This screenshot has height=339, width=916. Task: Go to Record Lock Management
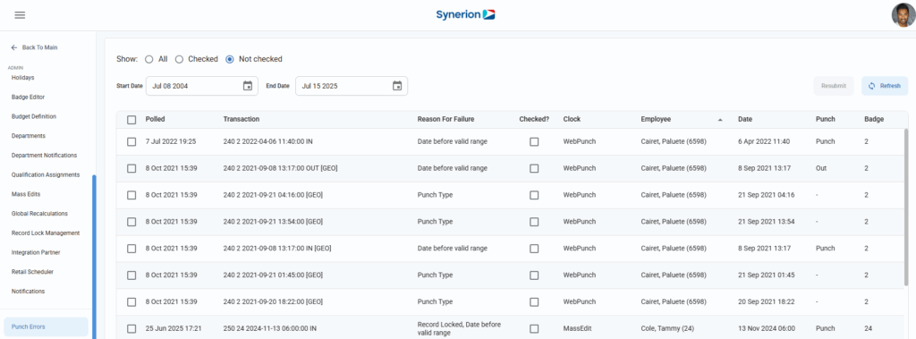point(46,233)
